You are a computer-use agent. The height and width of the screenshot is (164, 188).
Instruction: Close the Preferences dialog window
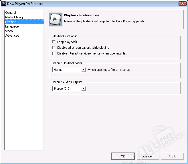(182, 4)
